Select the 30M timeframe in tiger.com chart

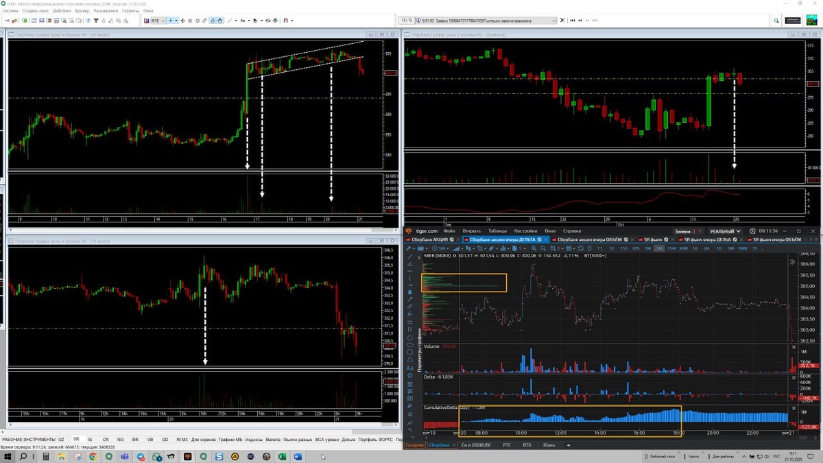click(x=683, y=248)
